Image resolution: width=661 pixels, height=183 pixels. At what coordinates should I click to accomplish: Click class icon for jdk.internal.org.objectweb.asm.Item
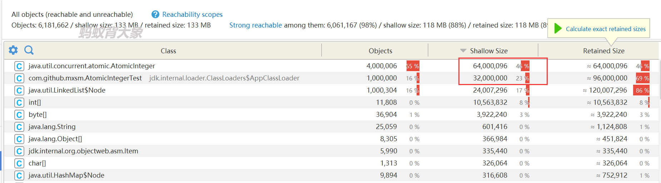tap(19, 151)
